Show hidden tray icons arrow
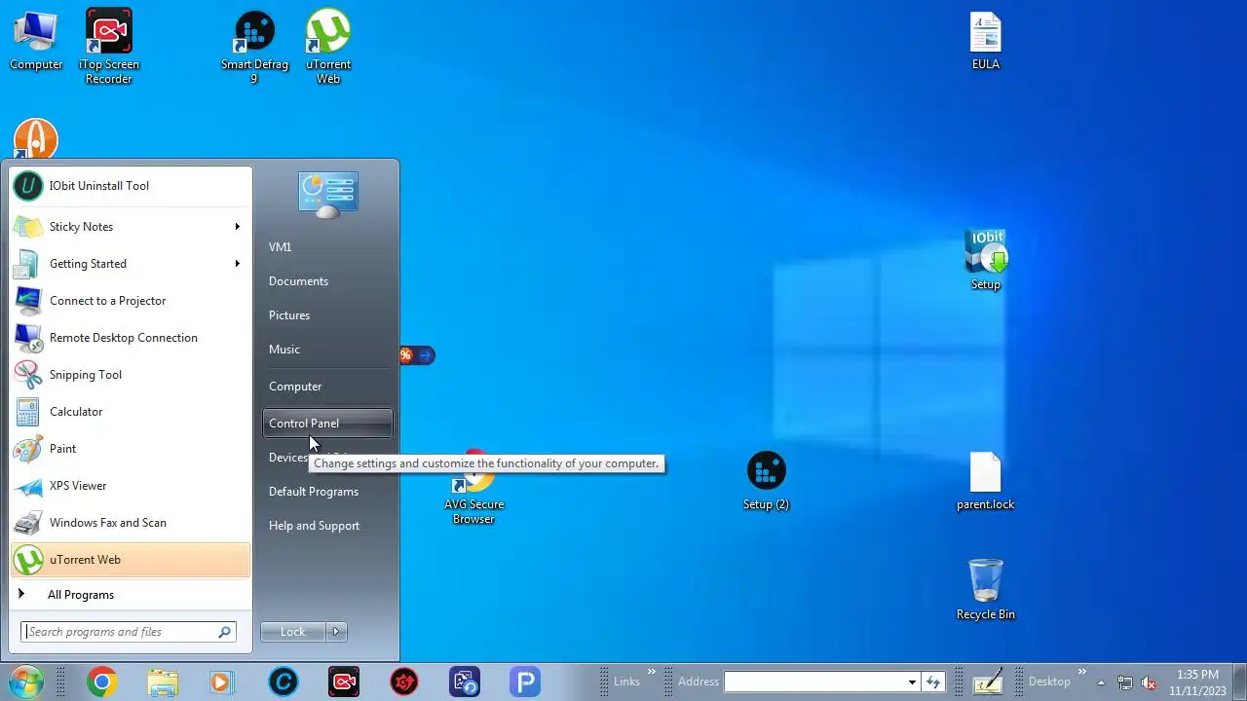1247x701 pixels. coord(1101,683)
